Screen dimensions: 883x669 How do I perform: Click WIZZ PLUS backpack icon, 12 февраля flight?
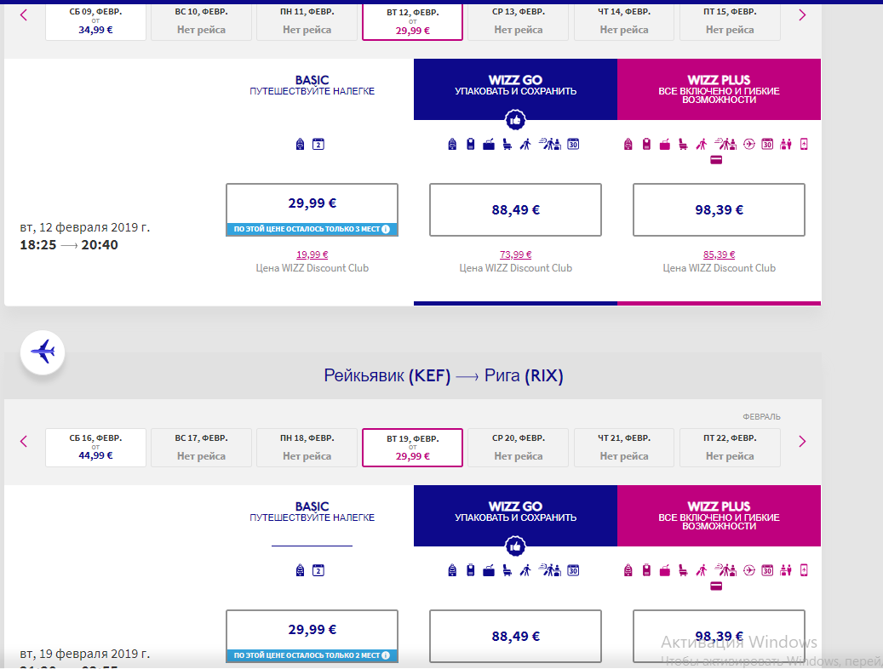click(628, 144)
